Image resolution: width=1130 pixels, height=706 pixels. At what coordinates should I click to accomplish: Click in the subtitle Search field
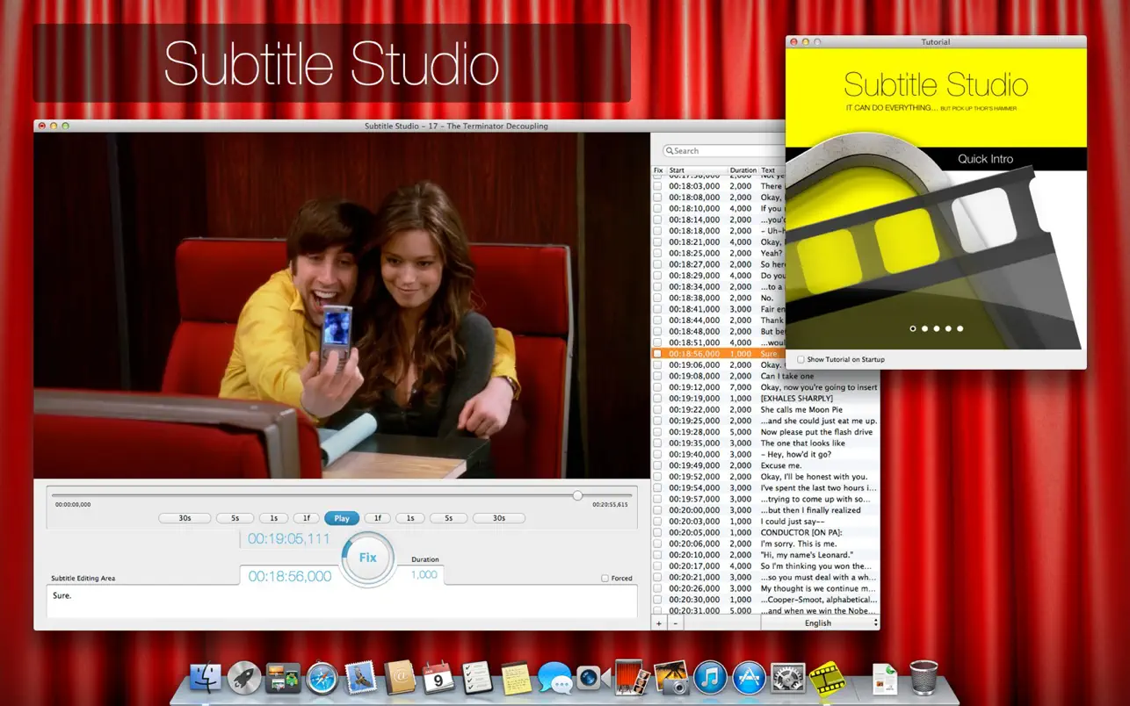[x=724, y=151]
